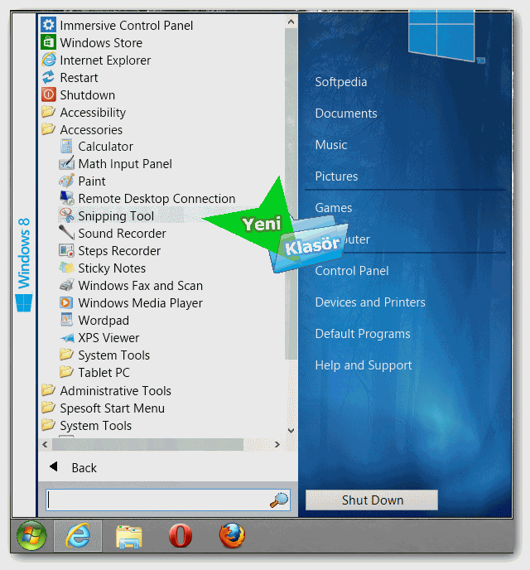
Task: Open Sticky Notes
Action: [x=111, y=268]
